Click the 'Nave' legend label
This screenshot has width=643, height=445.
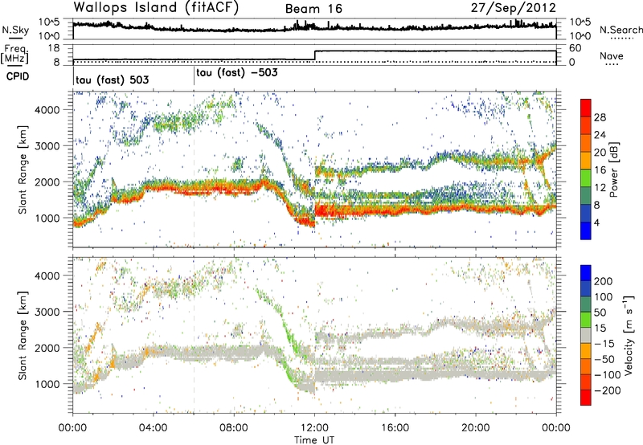click(x=612, y=55)
